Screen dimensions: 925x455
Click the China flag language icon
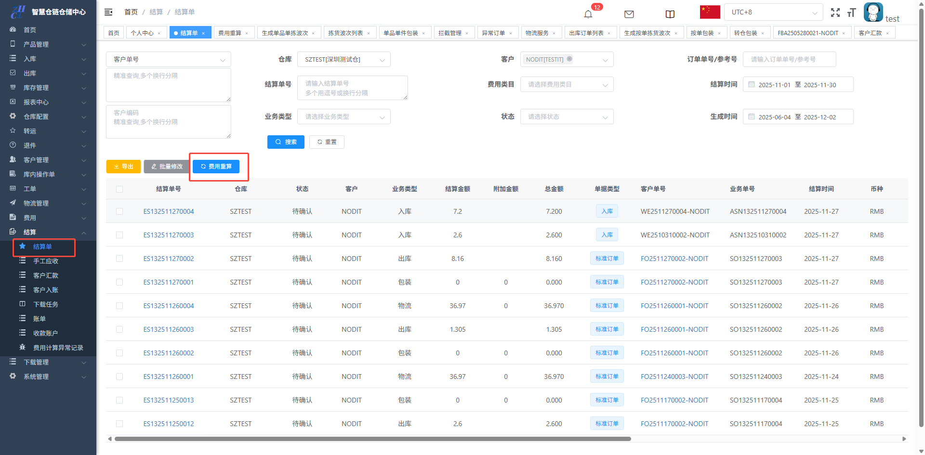[x=710, y=12]
